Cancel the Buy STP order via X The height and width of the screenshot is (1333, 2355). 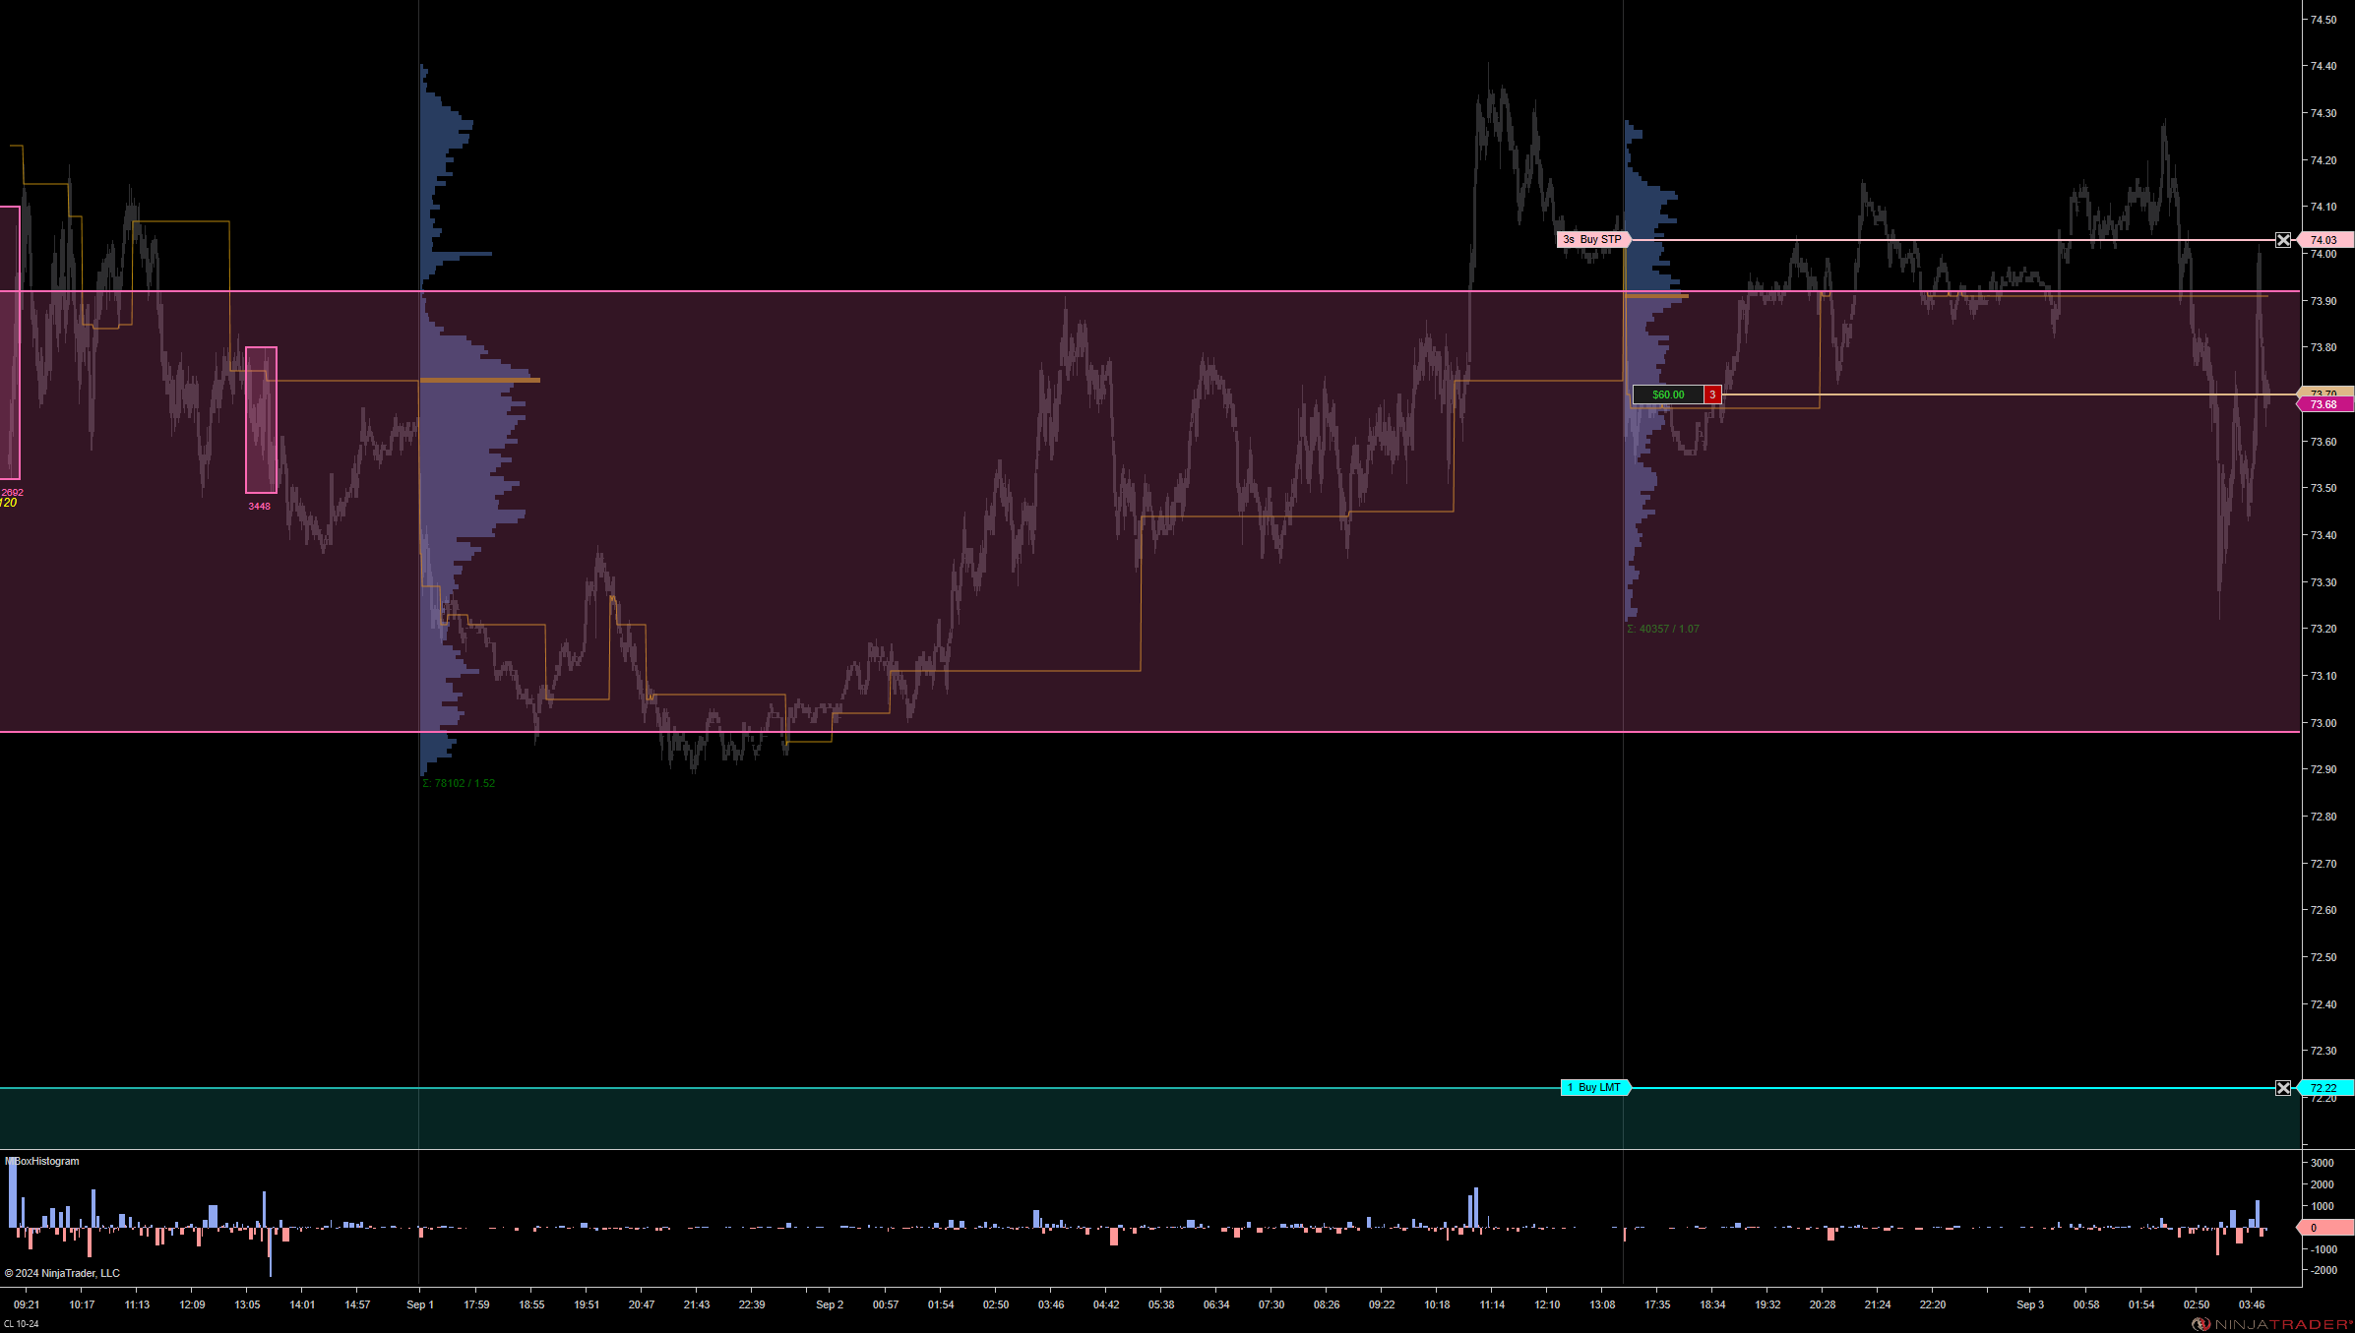point(2283,240)
